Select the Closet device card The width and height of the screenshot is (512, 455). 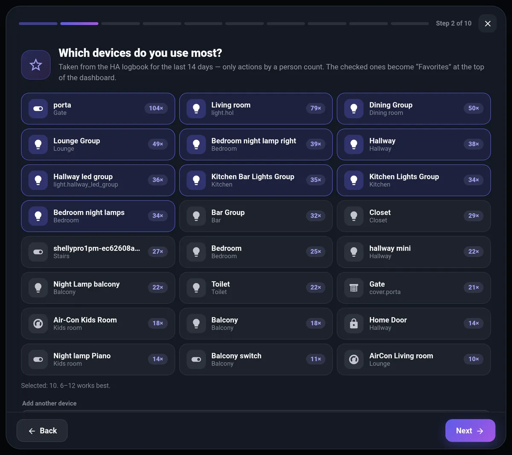pos(414,216)
